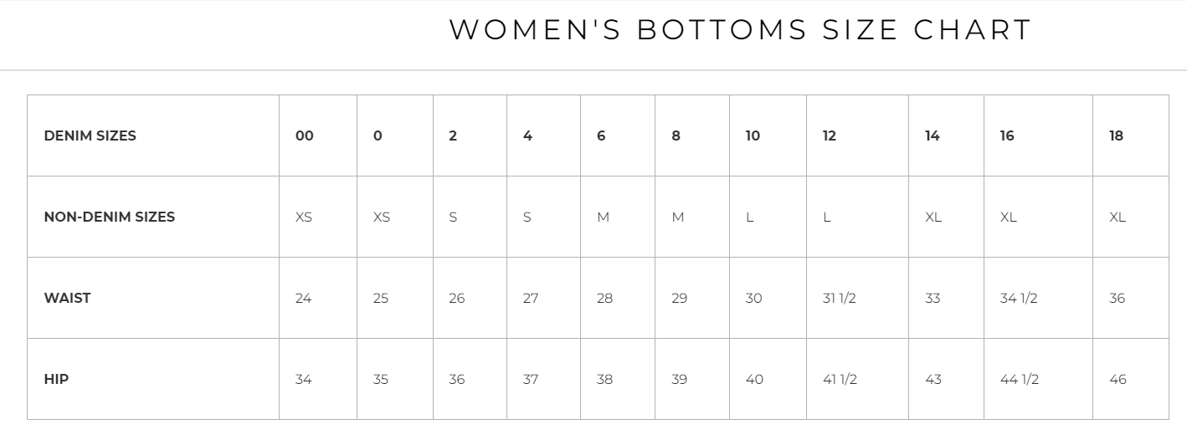Select the M cell under size 8

(x=678, y=217)
